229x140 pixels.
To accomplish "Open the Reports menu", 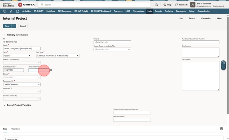I will pyautogui.click(x=158, y=11).
